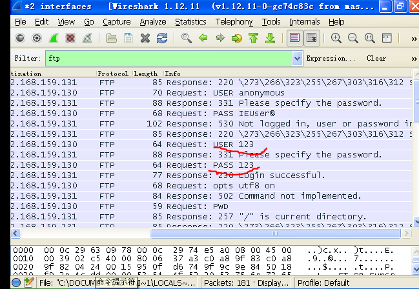
Task: Start a new live capture (green fin)
Action: (x=54, y=38)
